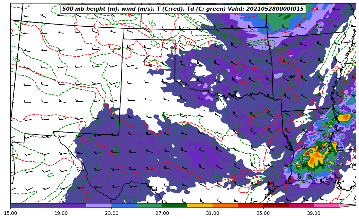Screen dimensions: 359x219
Task: Click the red "10" contour label at right
Action: [x=335, y=69]
